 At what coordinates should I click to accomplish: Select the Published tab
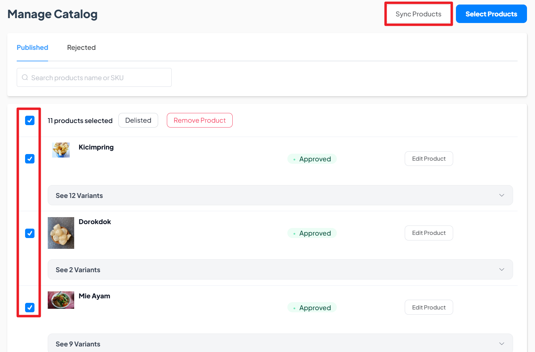(32, 47)
